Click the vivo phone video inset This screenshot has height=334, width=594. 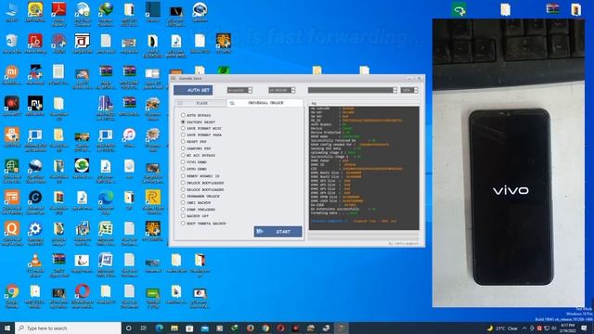point(509,163)
